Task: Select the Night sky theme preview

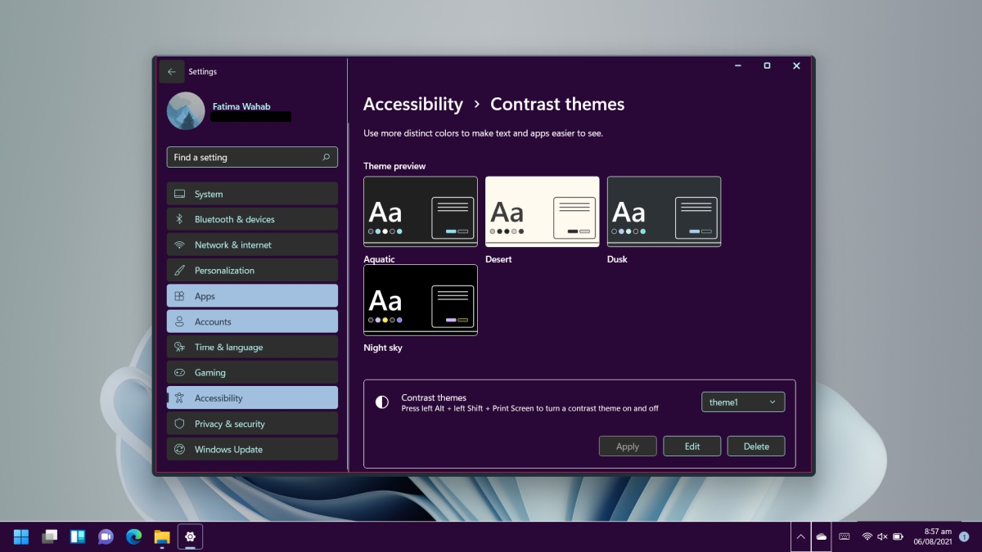Action: (421, 299)
